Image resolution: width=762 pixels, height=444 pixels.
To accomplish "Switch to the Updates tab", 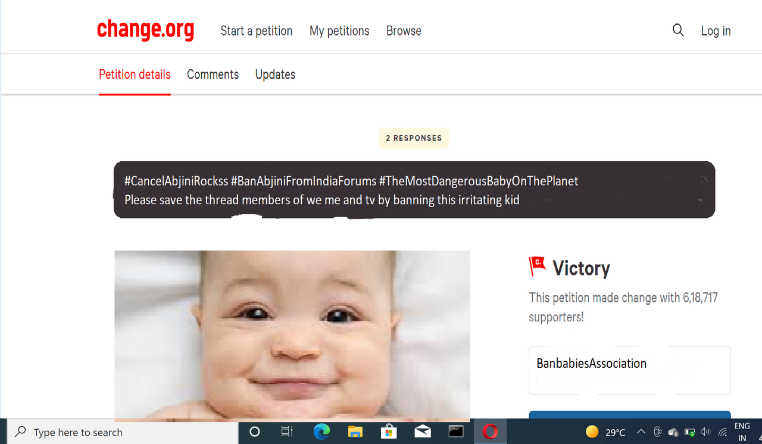I will [x=275, y=74].
